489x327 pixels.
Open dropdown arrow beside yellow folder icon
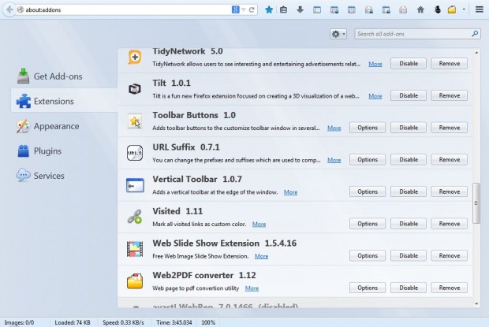(x=464, y=9)
